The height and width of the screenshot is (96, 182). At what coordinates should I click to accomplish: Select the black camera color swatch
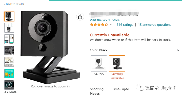point(117,63)
